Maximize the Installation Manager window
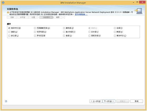 (137, 2)
